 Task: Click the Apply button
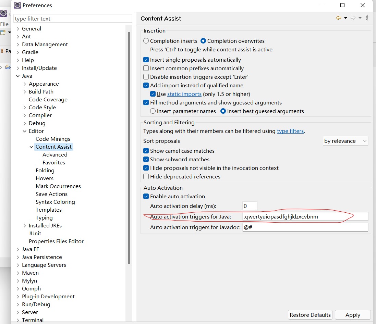(352, 315)
